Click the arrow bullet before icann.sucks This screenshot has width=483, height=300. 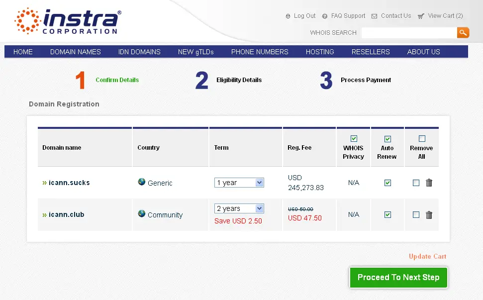point(44,183)
